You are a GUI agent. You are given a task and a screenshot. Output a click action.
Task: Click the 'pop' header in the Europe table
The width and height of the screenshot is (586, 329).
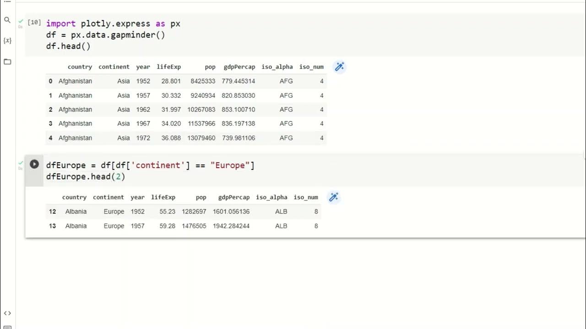[201, 197]
